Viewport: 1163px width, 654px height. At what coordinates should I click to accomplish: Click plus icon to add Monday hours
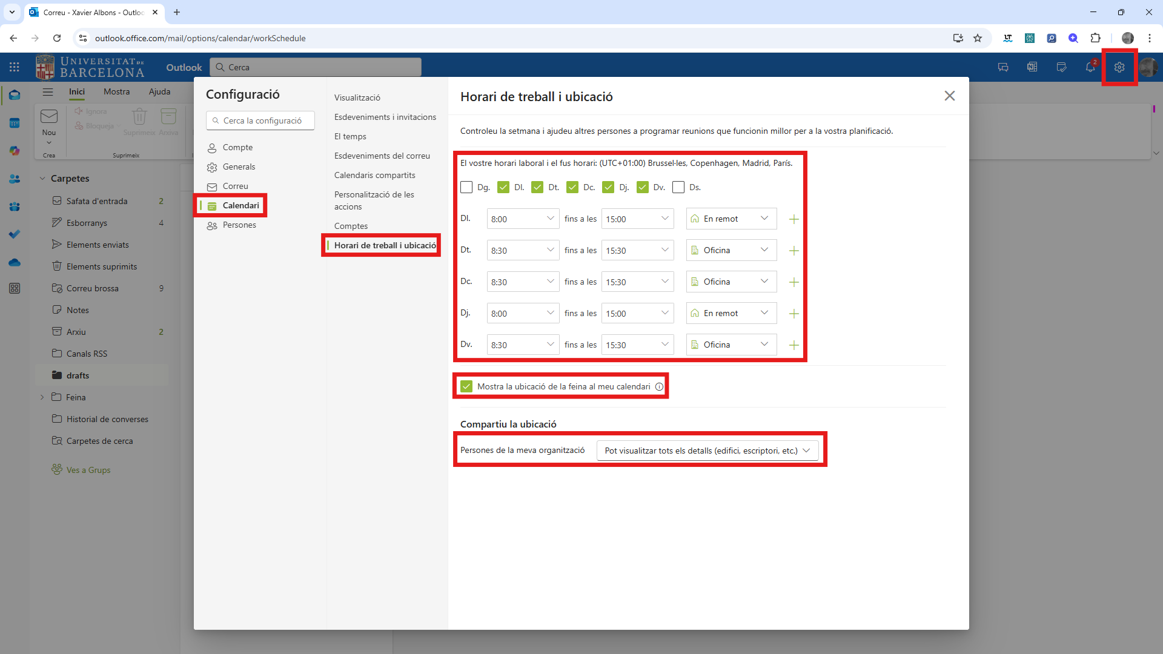pos(794,219)
